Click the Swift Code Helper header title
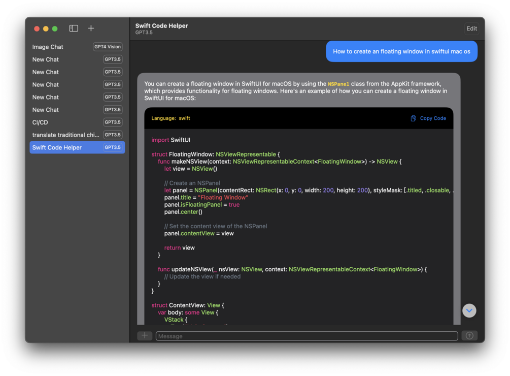 [162, 26]
